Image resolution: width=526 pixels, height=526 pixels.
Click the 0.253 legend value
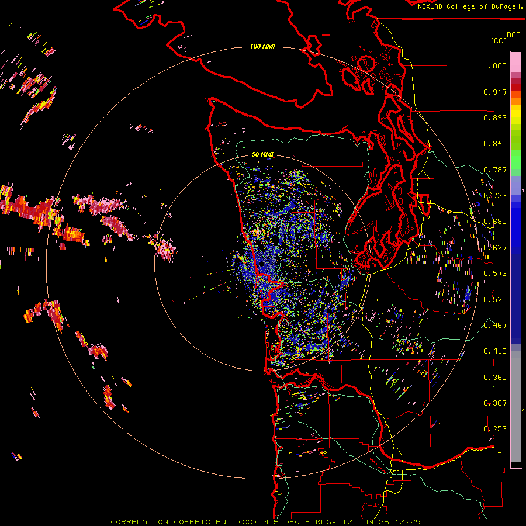pos(495,429)
